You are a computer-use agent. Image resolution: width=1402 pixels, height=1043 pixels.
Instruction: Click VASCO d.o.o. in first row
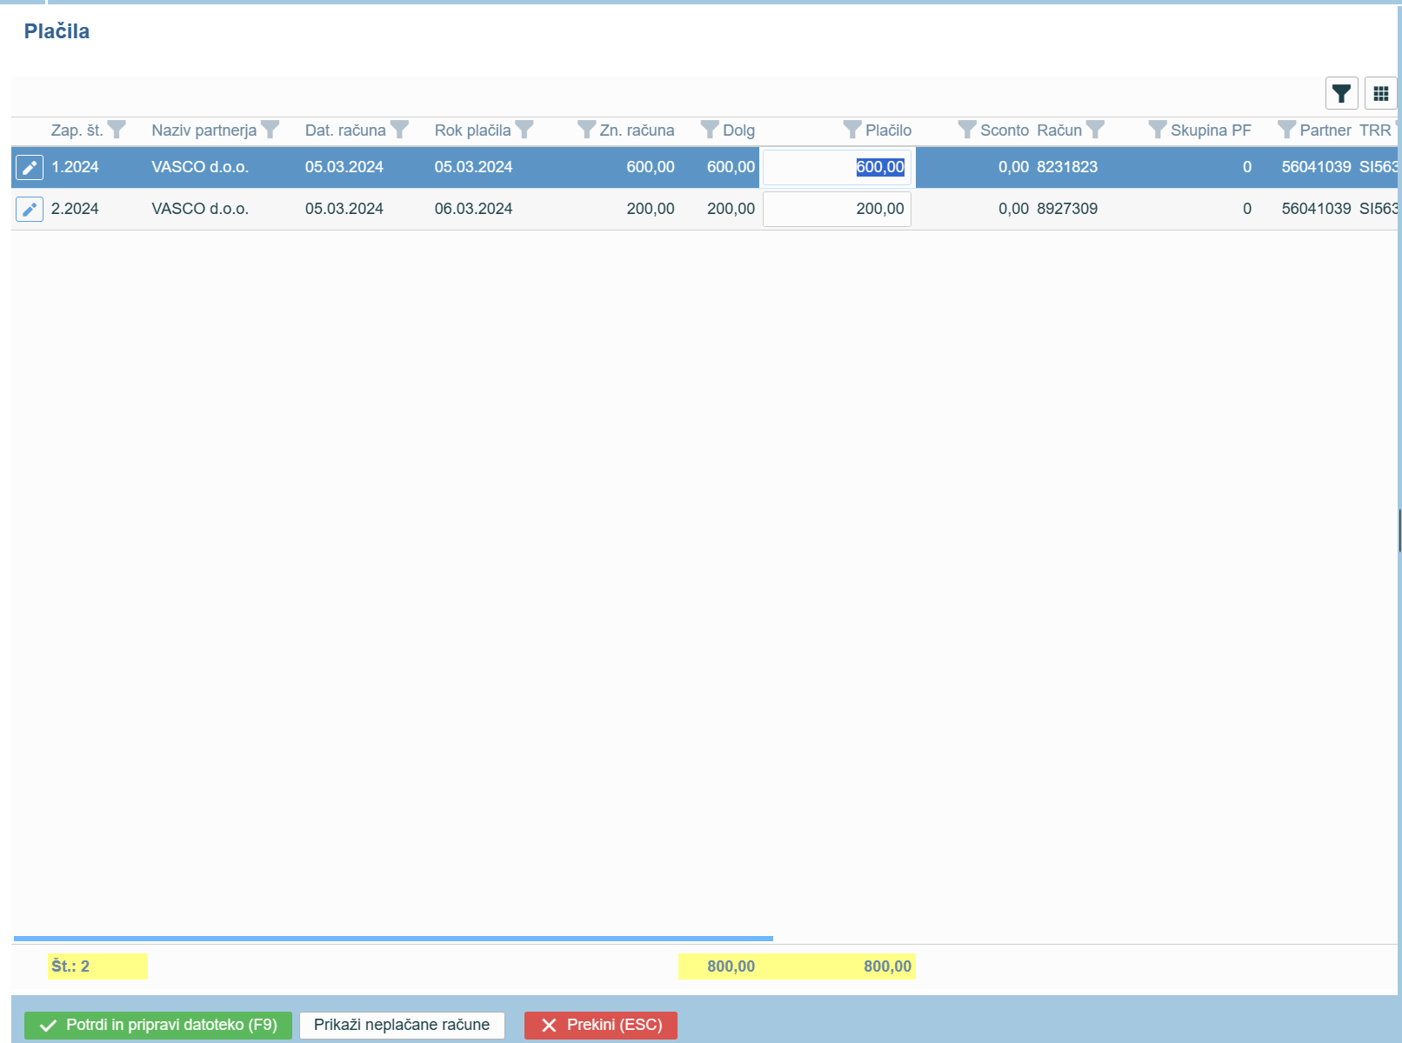(200, 167)
